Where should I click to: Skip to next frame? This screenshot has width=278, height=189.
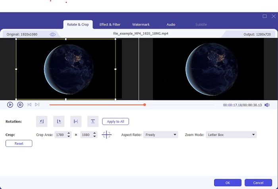37,105
